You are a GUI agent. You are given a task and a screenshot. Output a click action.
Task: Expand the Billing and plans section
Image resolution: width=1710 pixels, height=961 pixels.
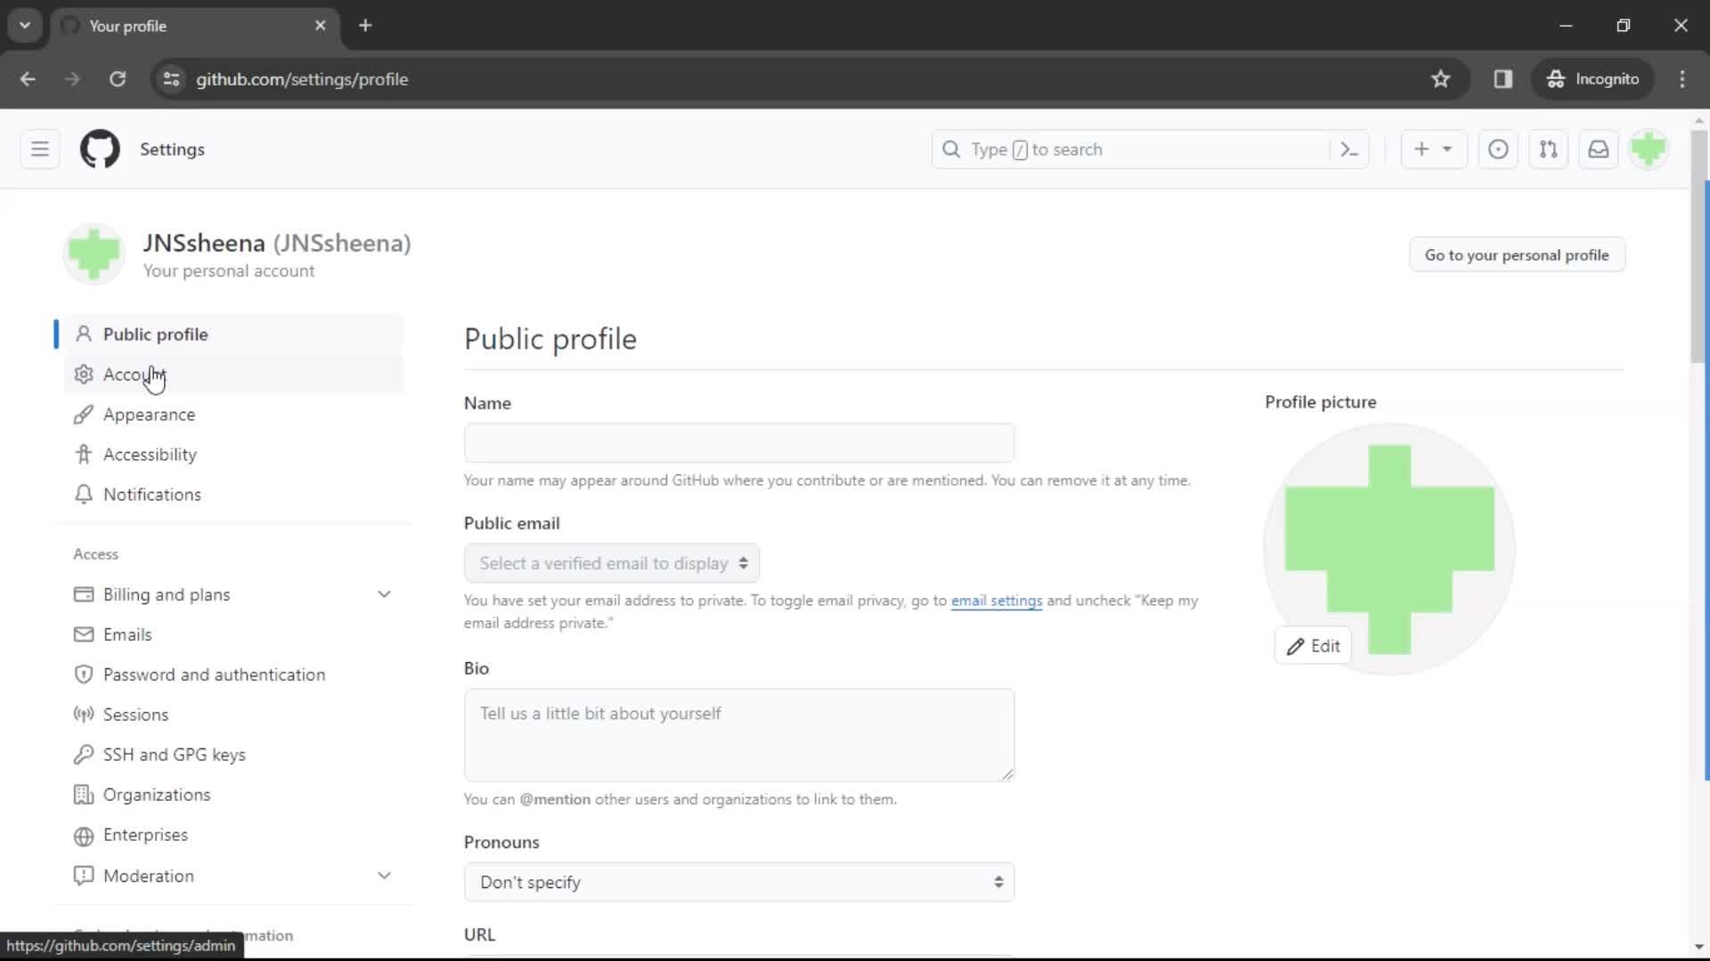point(386,595)
